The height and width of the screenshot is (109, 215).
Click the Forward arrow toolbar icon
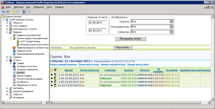[8, 12]
